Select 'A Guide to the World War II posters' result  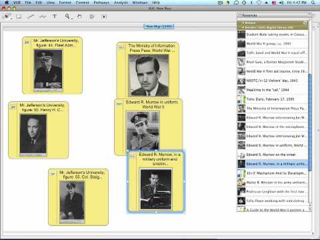click(273, 209)
